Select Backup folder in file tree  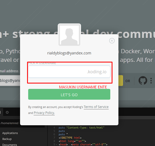point(7,139)
